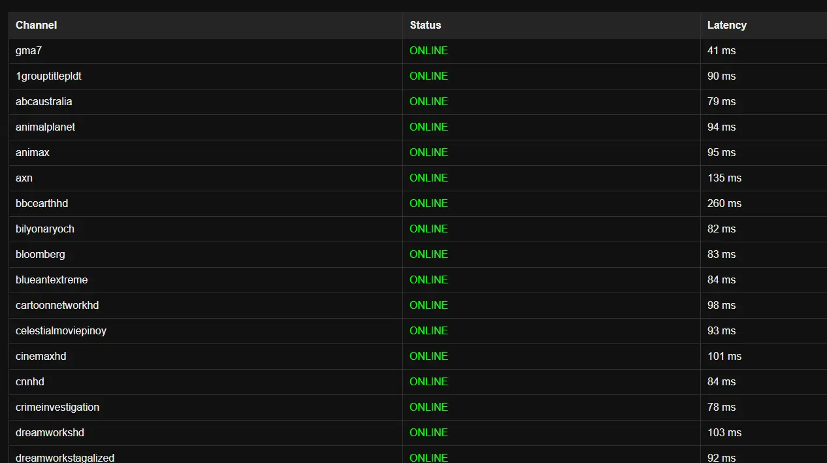The height and width of the screenshot is (463, 827).
Task: Click ONLINE status in 1grouptitlepldt row
Action: [x=429, y=76]
